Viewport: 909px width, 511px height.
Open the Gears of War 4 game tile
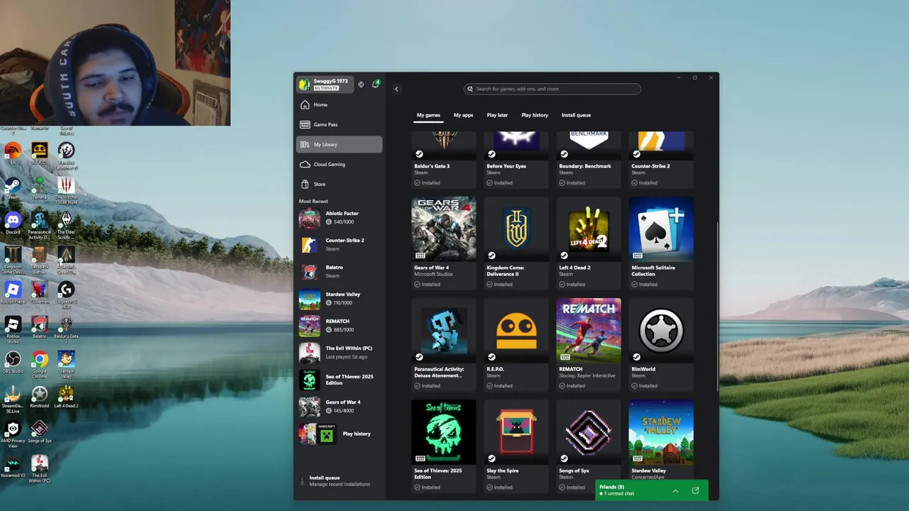(x=444, y=243)
